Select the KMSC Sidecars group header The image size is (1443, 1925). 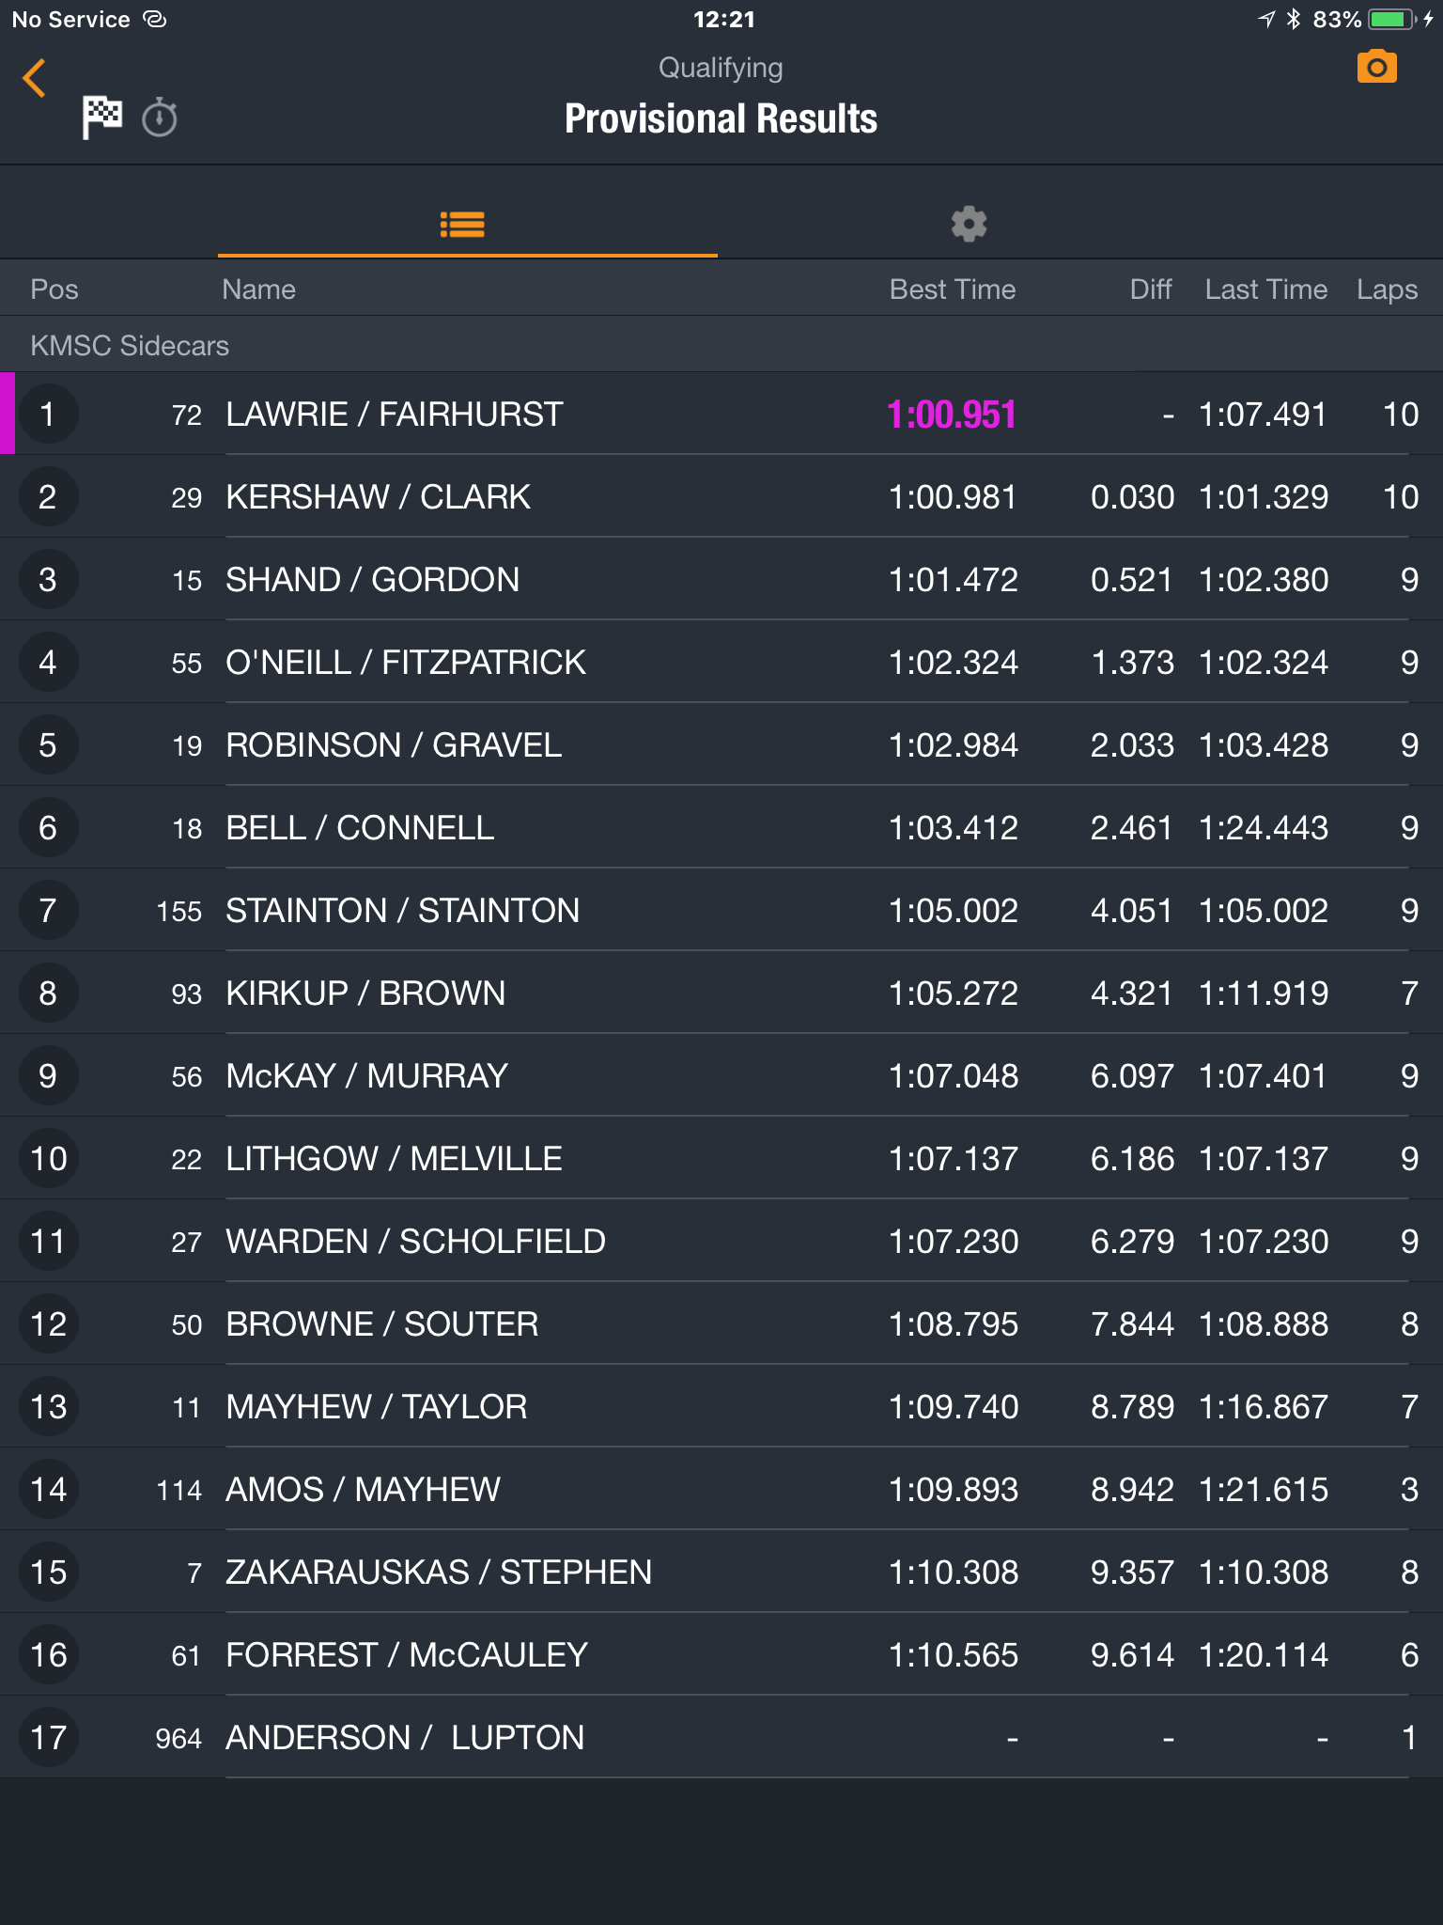(x=721, y=345)
